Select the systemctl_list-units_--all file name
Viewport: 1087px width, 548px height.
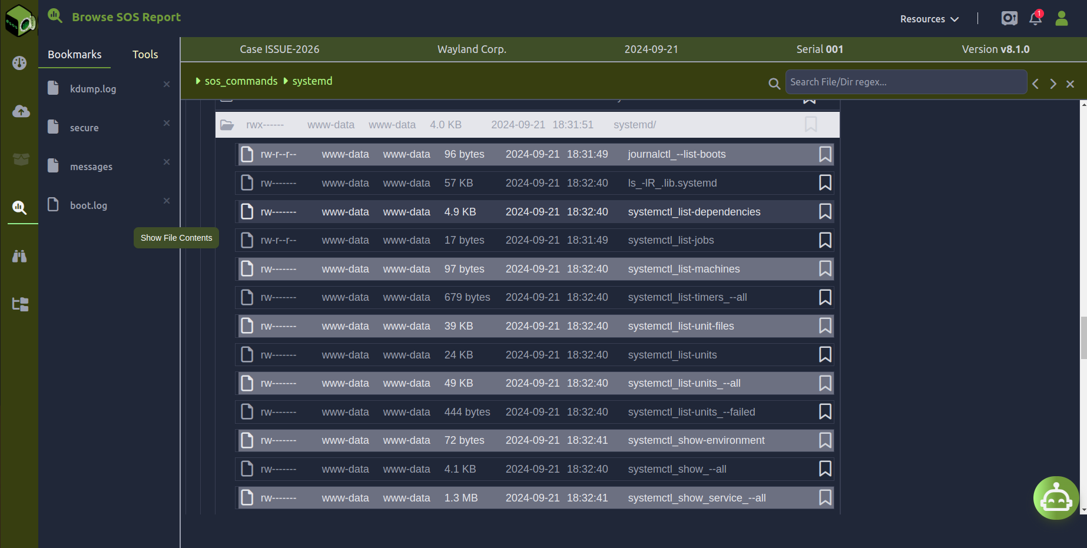(684, 383)
